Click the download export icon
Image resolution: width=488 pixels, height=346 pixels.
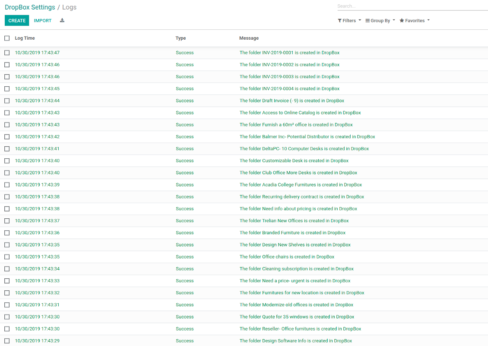[x=62, y=20]
